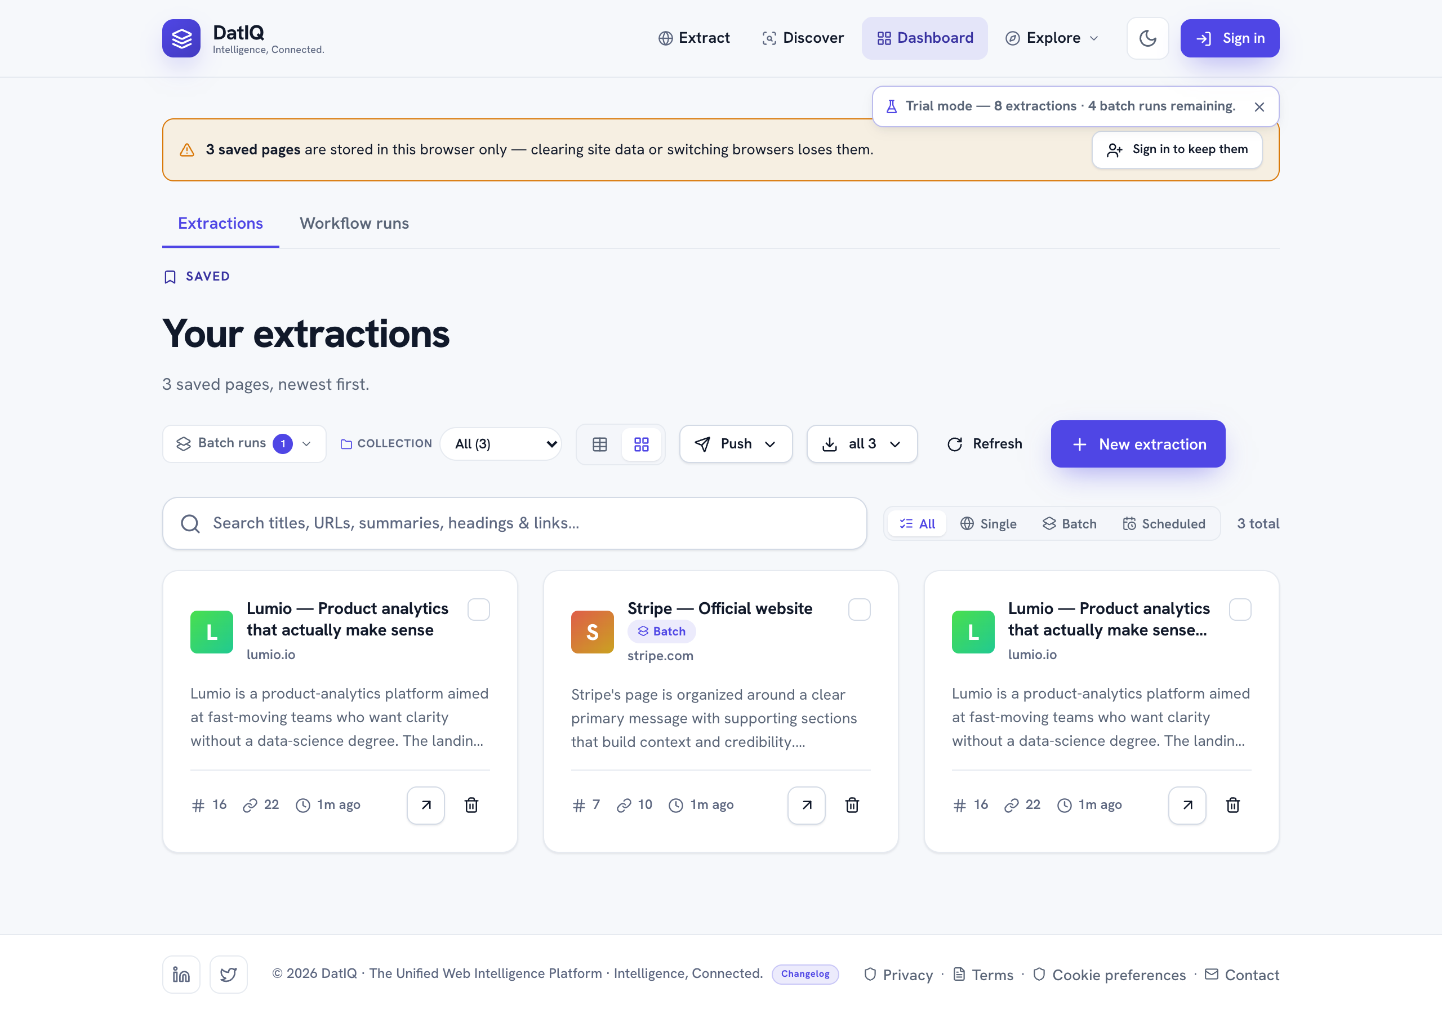Click the SAVED bookmark icon
This screenshot has height=1014, width=1442.
click(x=170, y=277)
